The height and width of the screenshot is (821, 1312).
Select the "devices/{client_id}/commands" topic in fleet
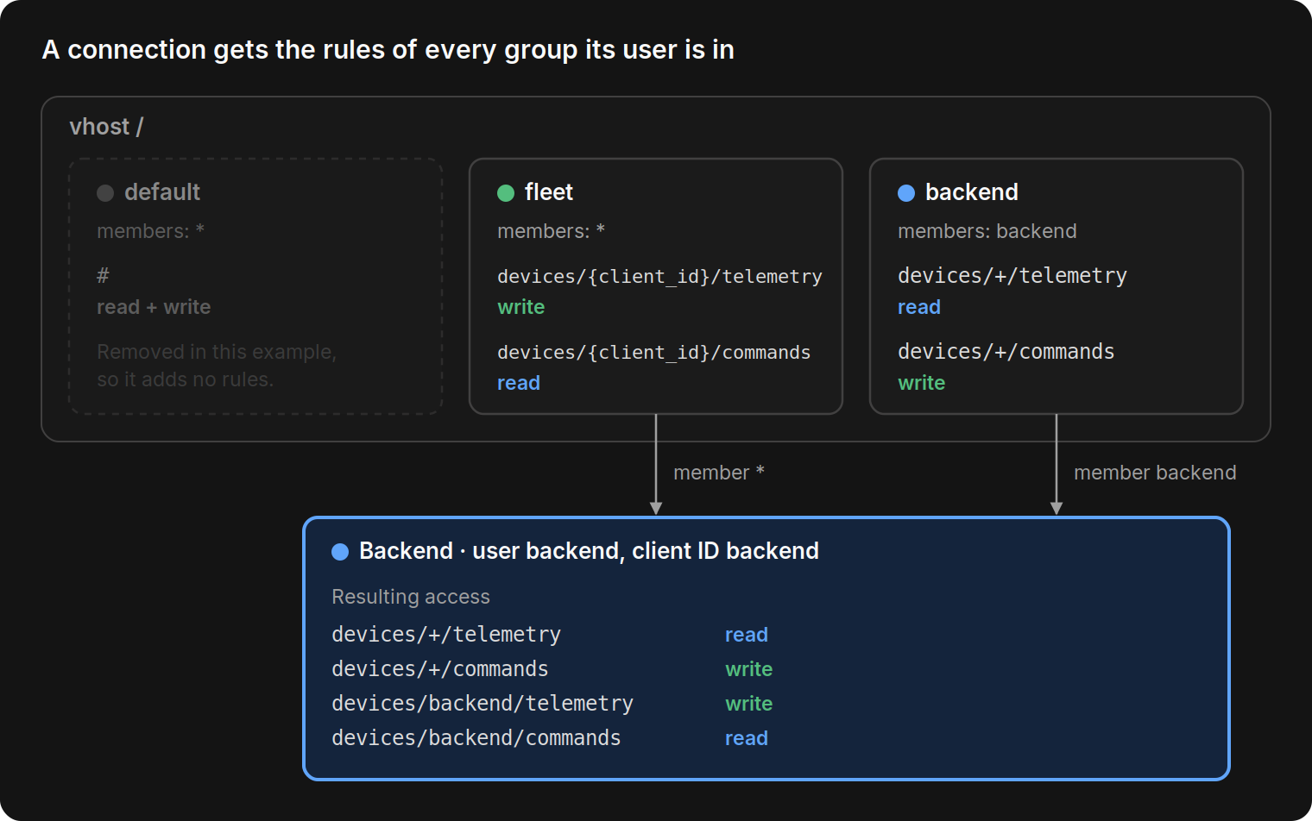[x=654, y=353]
